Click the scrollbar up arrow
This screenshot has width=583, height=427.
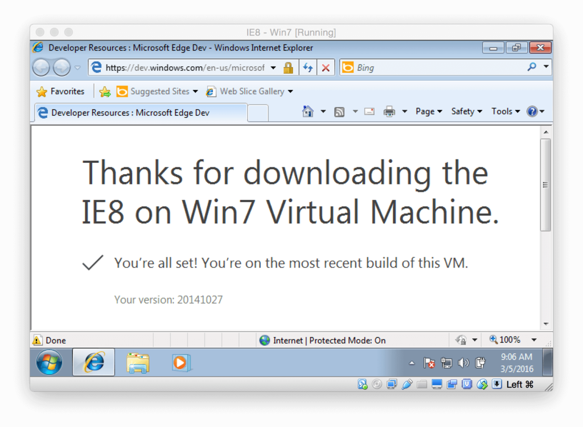pos(546,132)
